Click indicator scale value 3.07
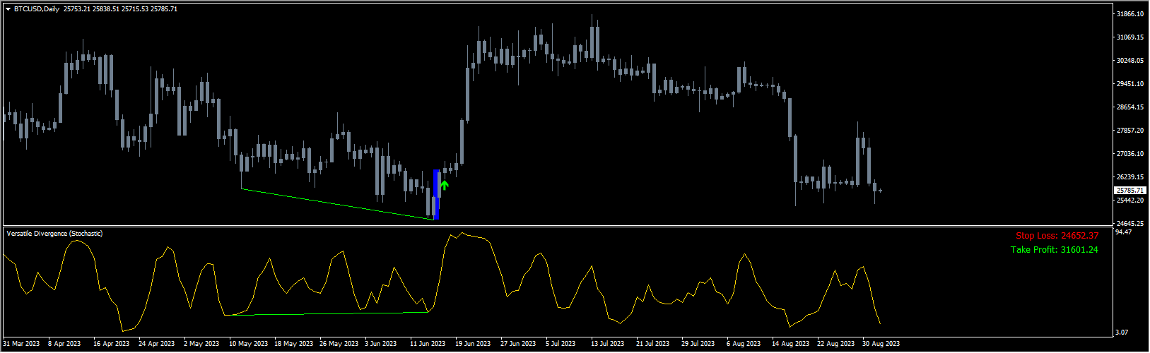The width and height of the screenshot is (1150, 353). pos(1122,333)
